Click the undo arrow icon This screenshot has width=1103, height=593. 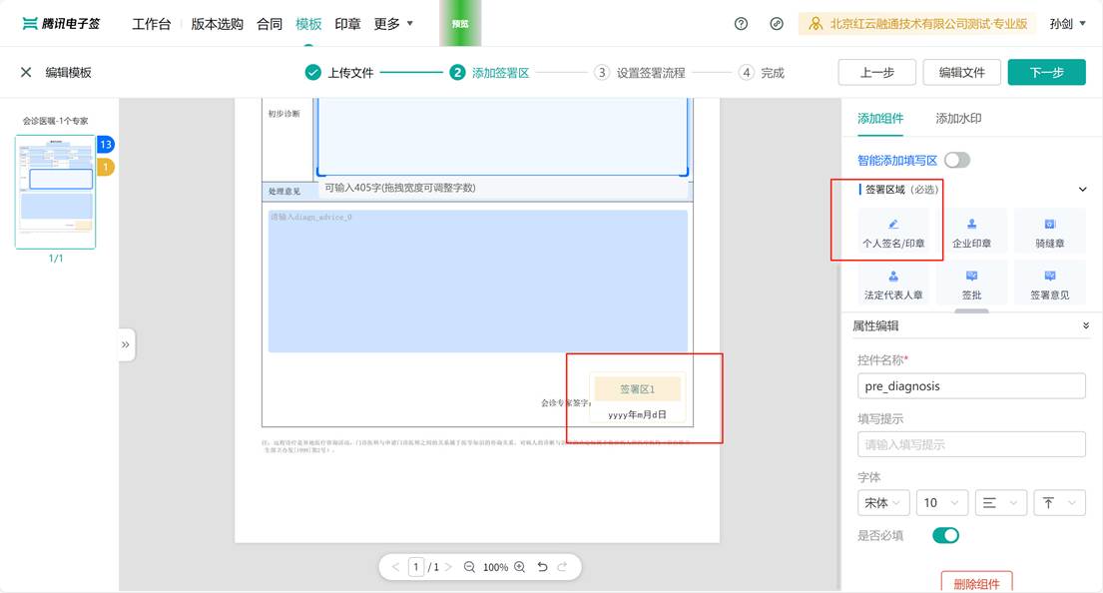pyautogui.click(x=542, y=567)
